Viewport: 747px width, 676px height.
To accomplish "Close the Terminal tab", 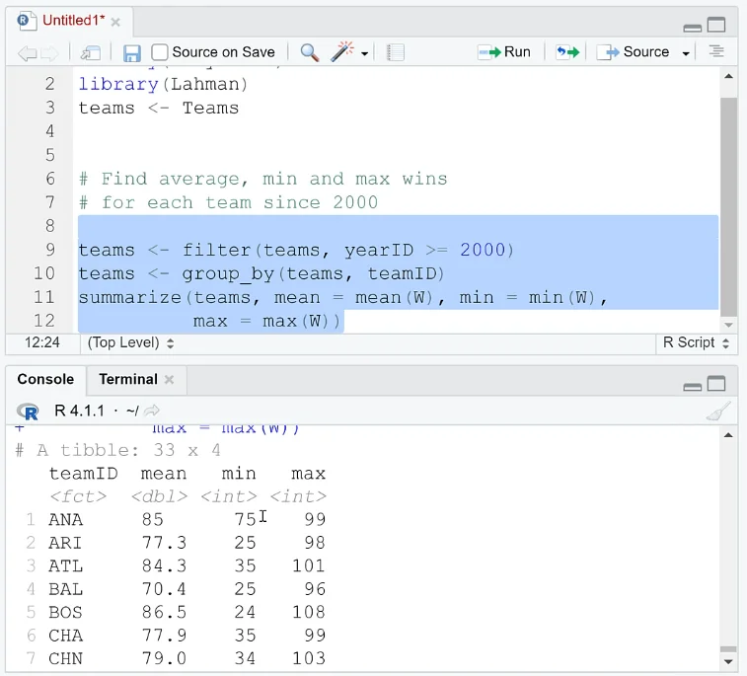I will pos(169,380).
